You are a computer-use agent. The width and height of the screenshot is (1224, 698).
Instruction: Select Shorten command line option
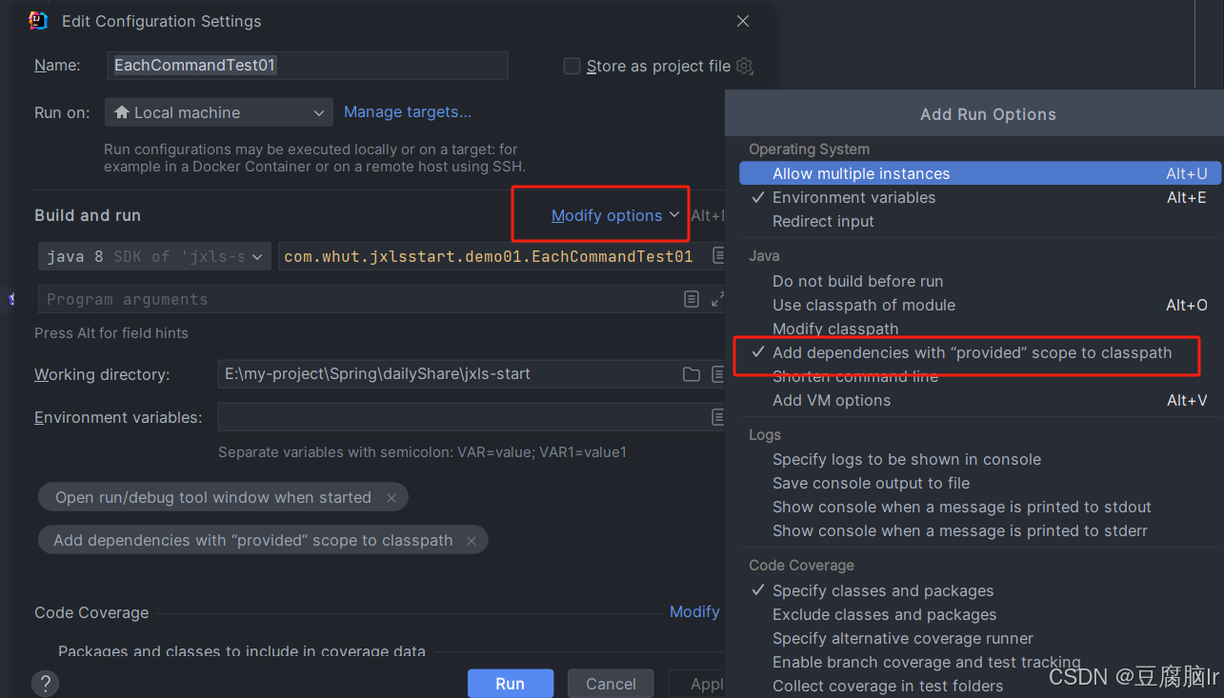coord(980,376)
